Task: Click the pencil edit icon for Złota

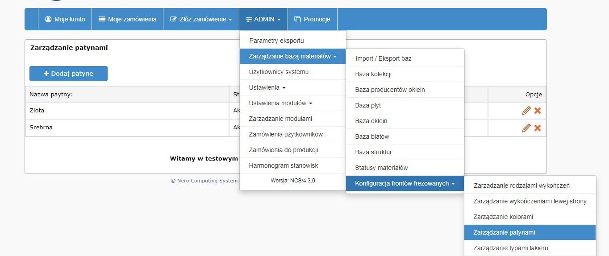Action: tap(526, 111)
